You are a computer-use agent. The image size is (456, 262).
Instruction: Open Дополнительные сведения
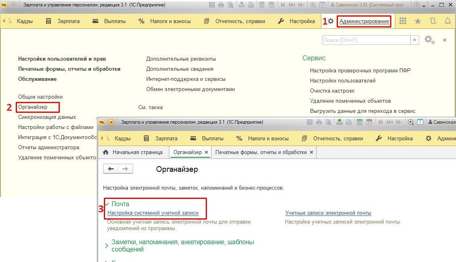(180, 69)
